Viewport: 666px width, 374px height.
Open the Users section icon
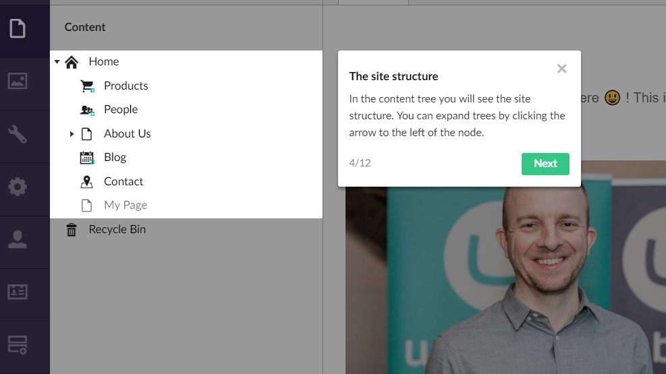click(x=18, y=240)
